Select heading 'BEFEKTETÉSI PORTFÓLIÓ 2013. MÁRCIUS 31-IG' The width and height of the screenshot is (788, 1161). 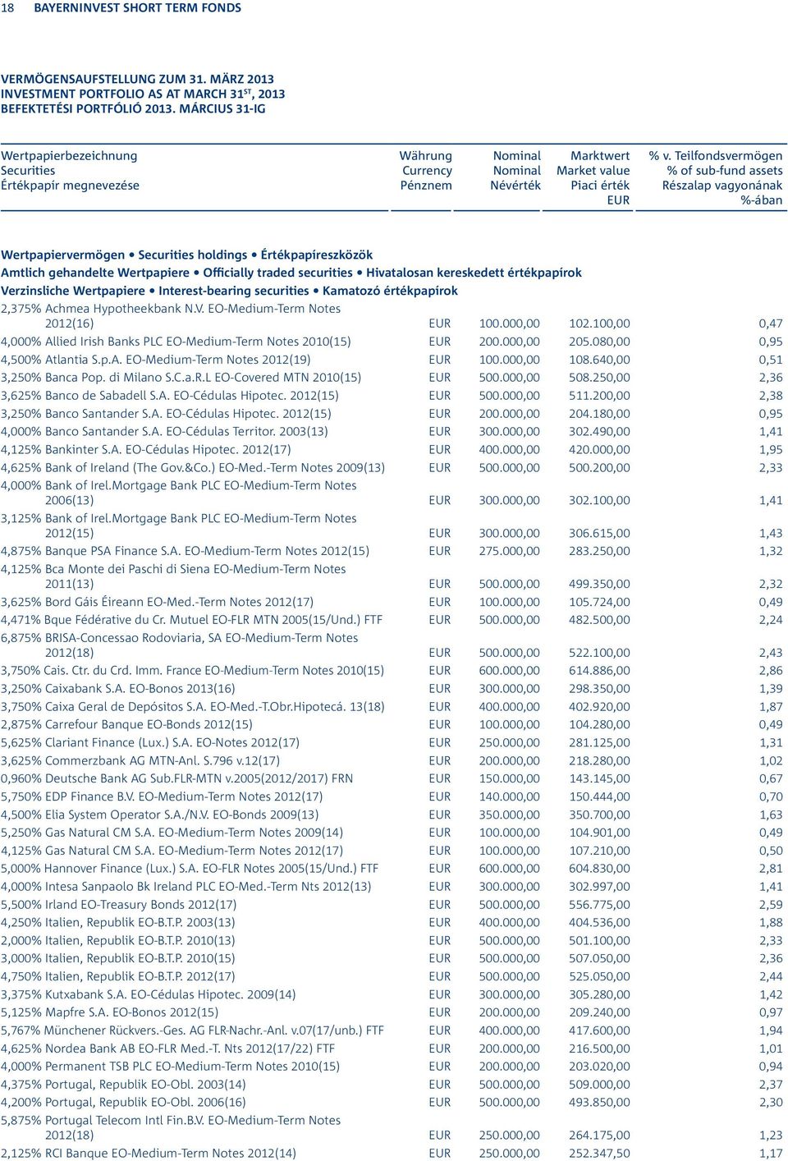[x=133, y=108]
